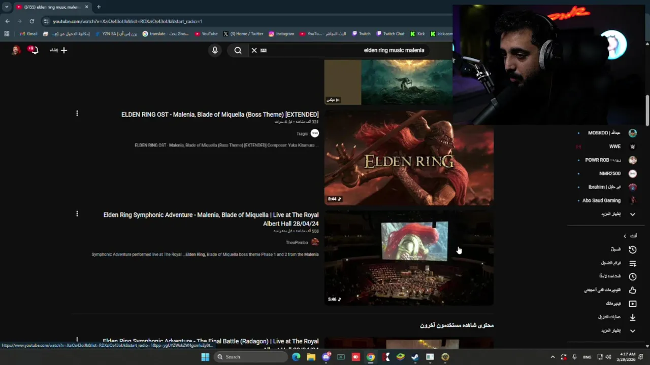650x365 pixels.
Task: Open the YouTube notifications bell
Action: [x=34, y=50]
